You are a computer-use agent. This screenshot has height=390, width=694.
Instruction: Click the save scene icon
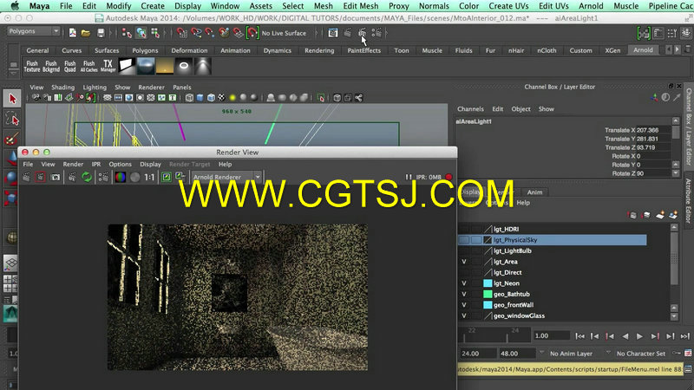tap(101, 33)
